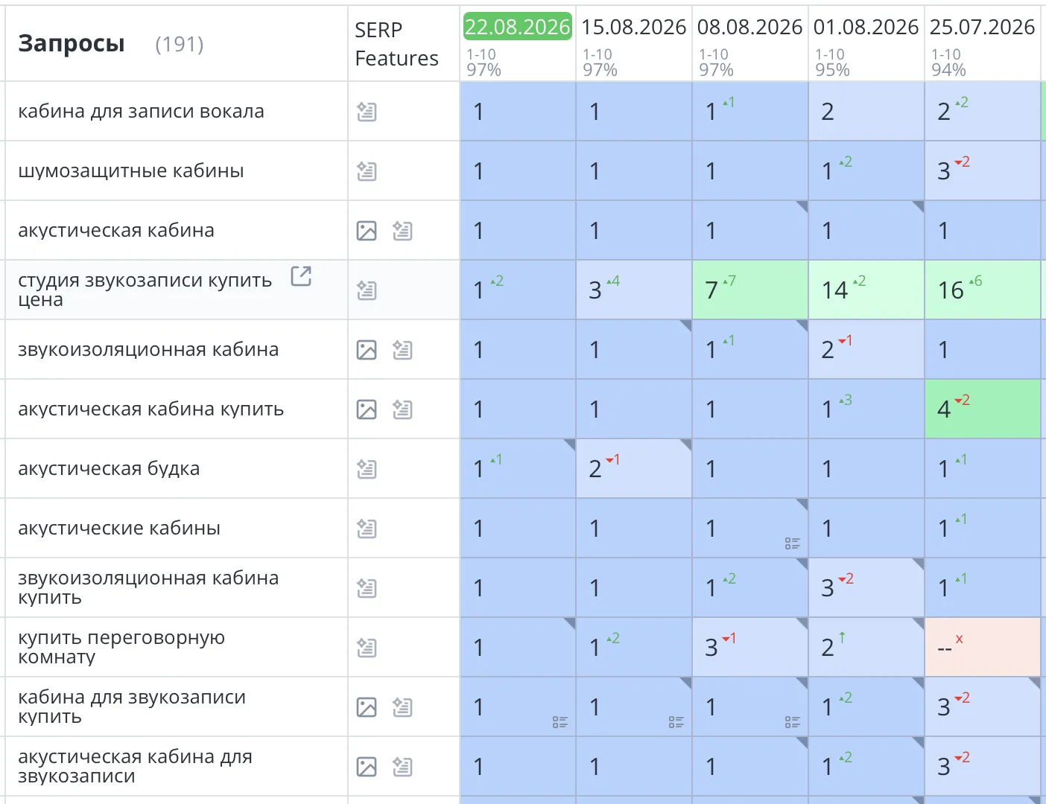Click position 7 cell for студия звукозаписи on 08.08.2026
The height and width of the screenshot is (804, 1046).
pos(750,290)
